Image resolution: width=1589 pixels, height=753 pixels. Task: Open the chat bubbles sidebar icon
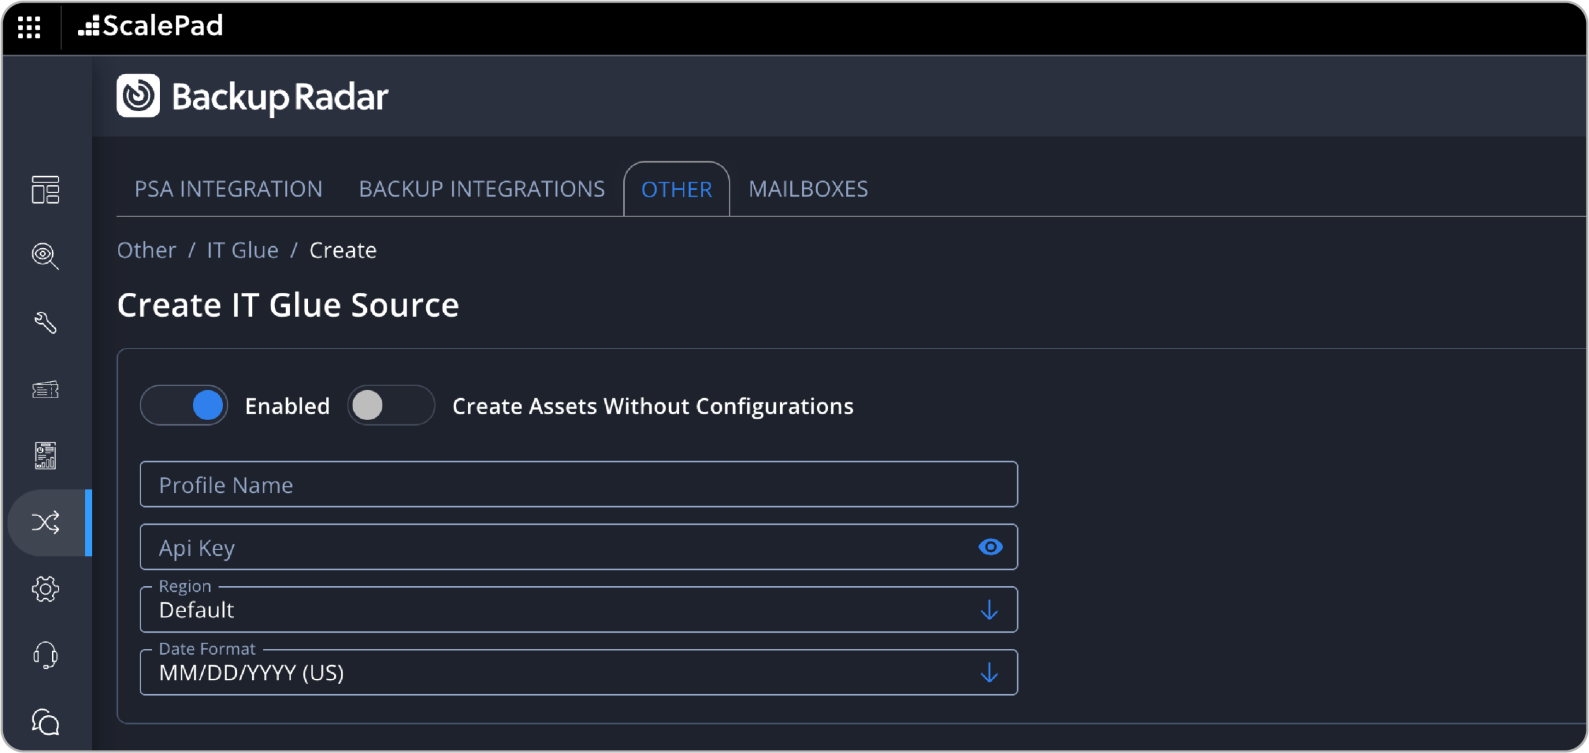click(45, 722)
